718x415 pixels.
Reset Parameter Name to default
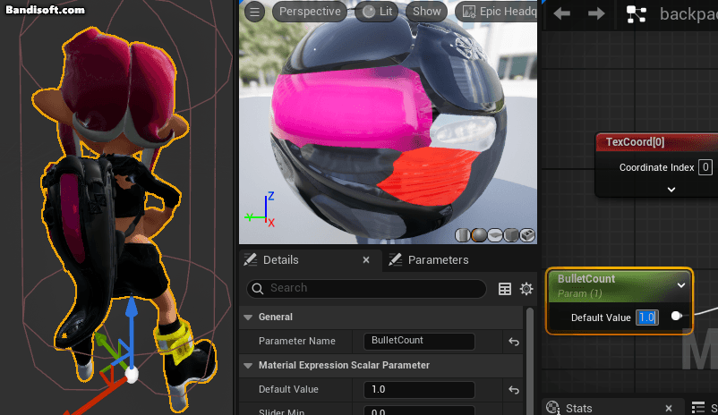514,342
